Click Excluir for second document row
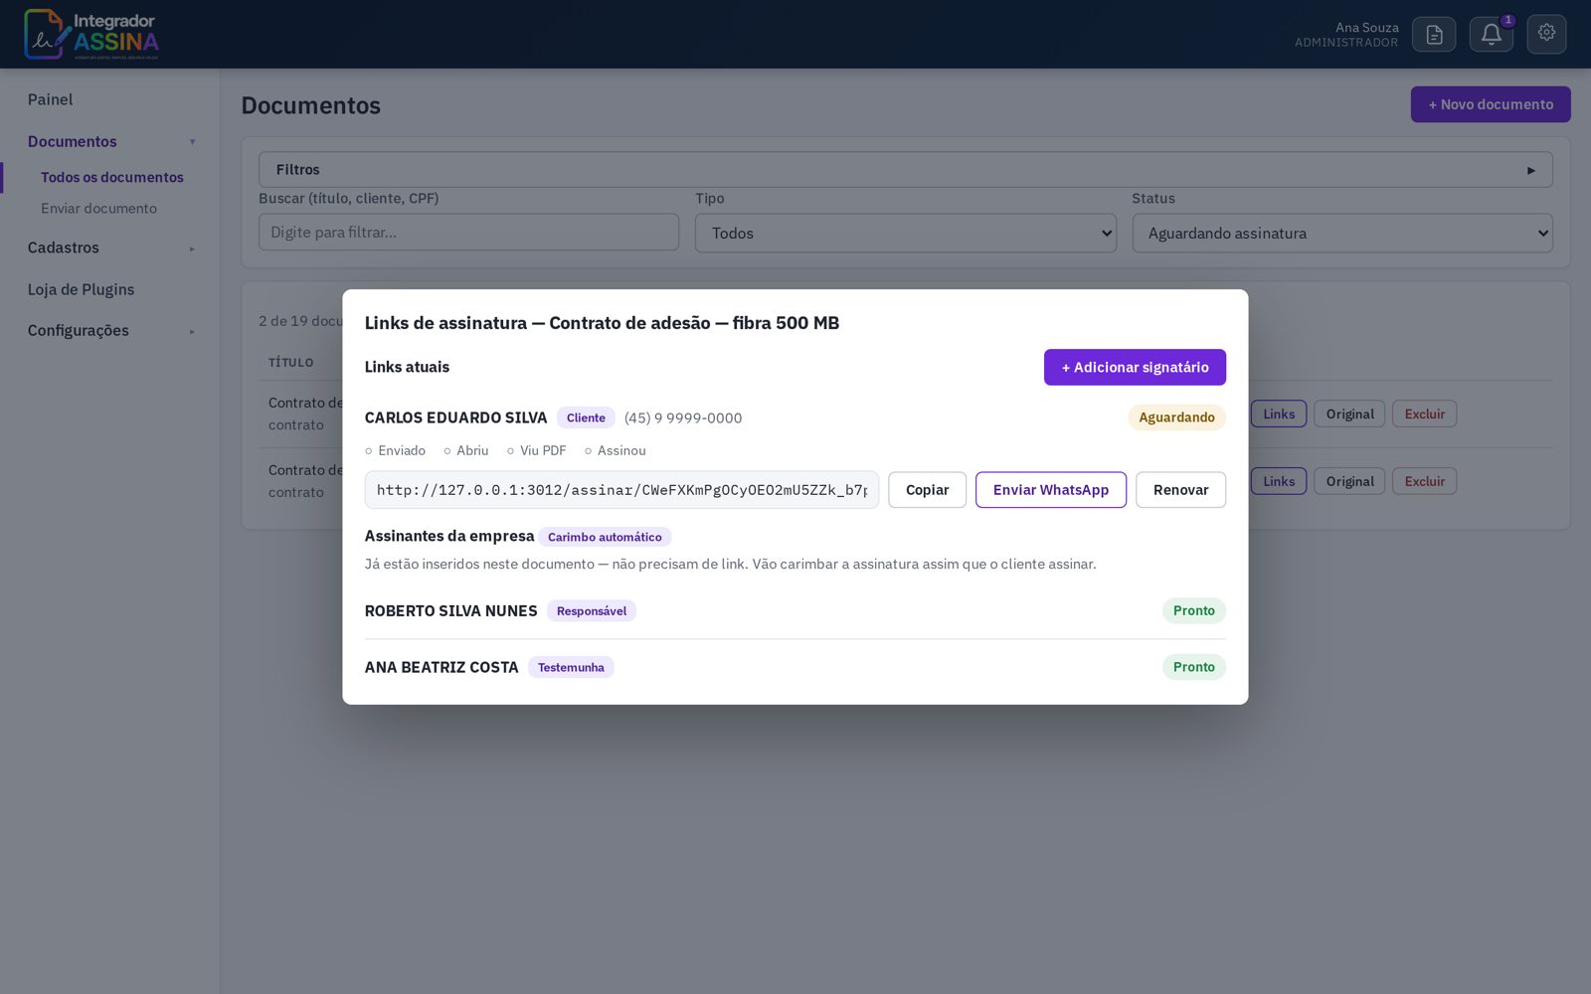 [1424, 481]
